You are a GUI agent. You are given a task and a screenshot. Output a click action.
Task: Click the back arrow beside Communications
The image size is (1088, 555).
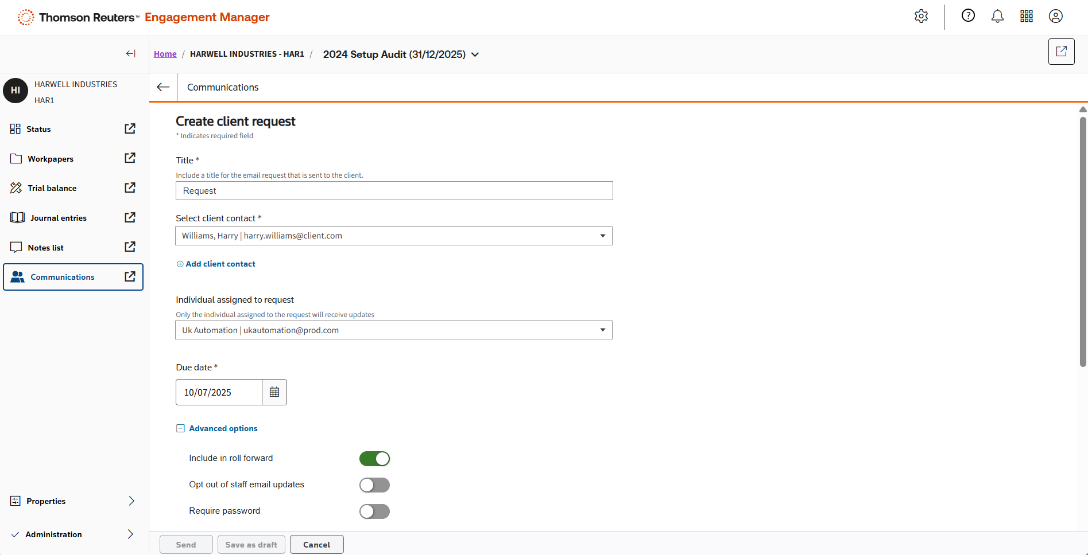tap(164, 87)
